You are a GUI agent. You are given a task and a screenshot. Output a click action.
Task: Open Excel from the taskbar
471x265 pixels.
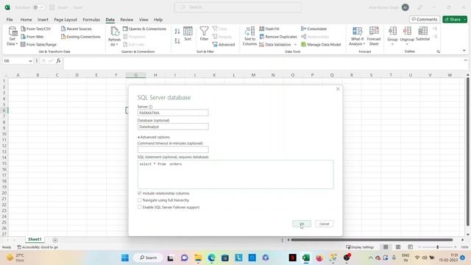point(306,258)
